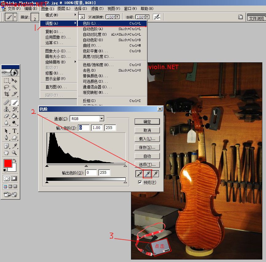266x262 pixels.
Task: Select the white point eyedropper in Levels
Action: (x=156, y=174)
